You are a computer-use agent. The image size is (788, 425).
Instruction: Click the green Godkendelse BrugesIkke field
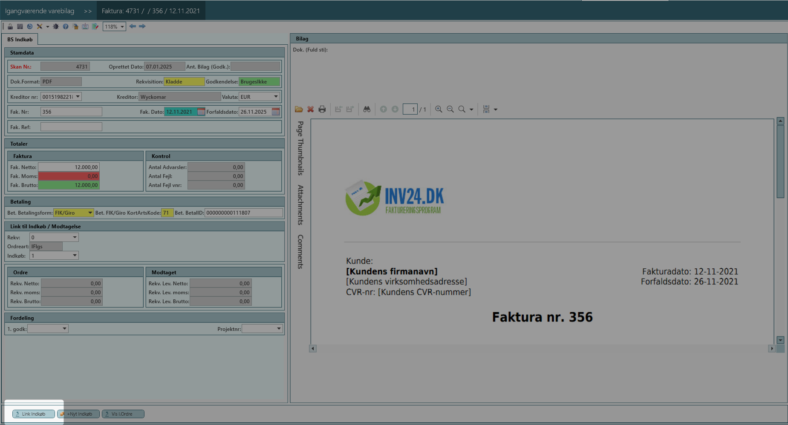(x=260, y=81)
